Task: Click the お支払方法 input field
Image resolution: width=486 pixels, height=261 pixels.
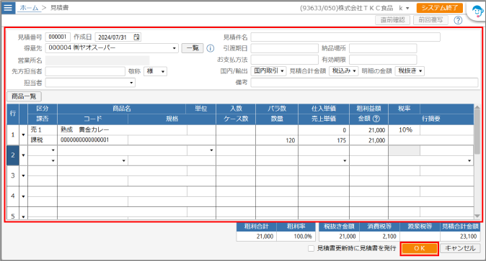Action: tap(285, 60)
